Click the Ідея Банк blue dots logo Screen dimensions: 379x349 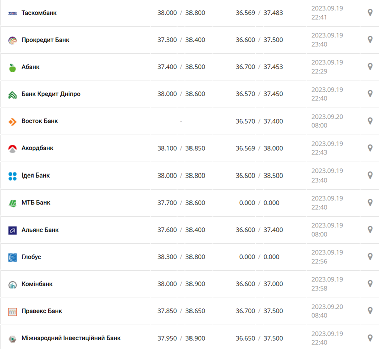pos(13,176)
